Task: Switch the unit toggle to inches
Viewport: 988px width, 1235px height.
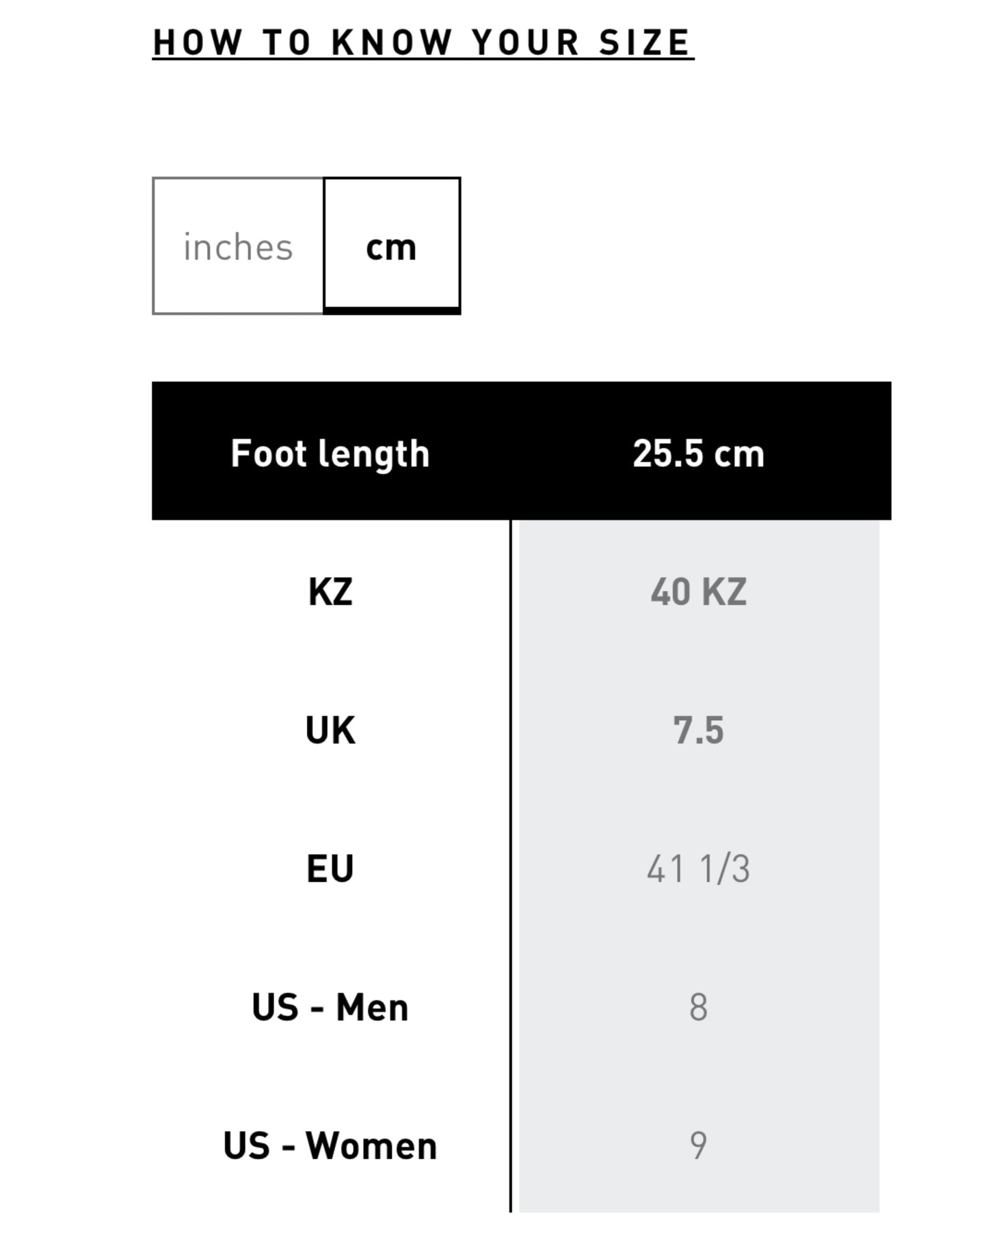Action: coord(238,246)
